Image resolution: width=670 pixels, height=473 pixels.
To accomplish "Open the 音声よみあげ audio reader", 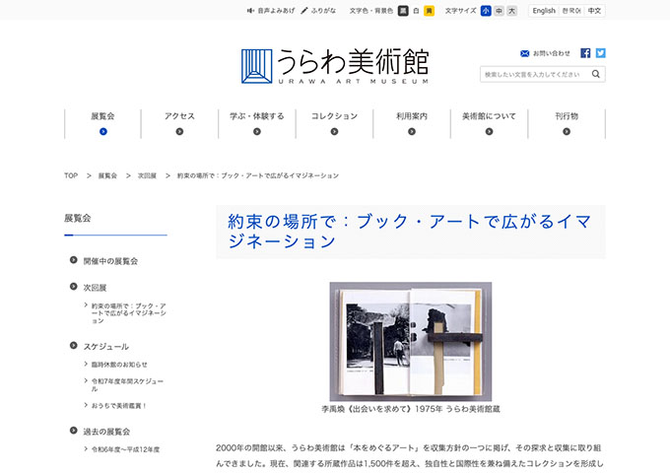I will (x=271, y=11).
